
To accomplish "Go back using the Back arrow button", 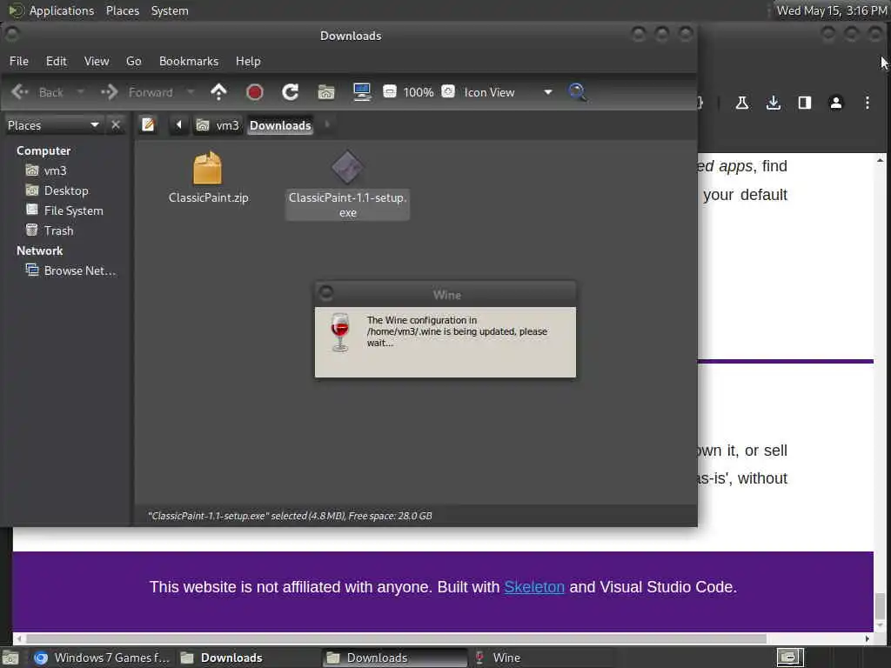I will [x=37, y=92].
